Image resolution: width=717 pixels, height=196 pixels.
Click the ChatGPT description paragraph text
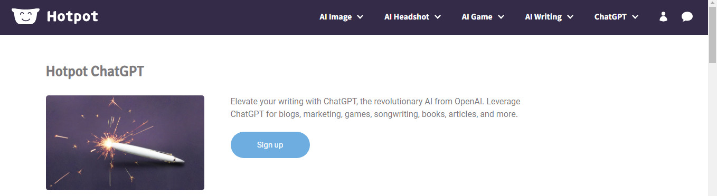(x=375, y=107)
